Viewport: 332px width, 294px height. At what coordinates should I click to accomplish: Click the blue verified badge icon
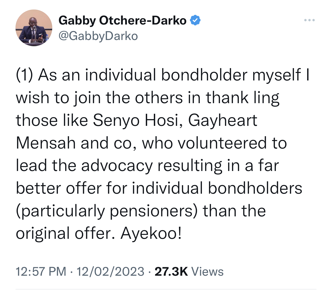[195, 20]
